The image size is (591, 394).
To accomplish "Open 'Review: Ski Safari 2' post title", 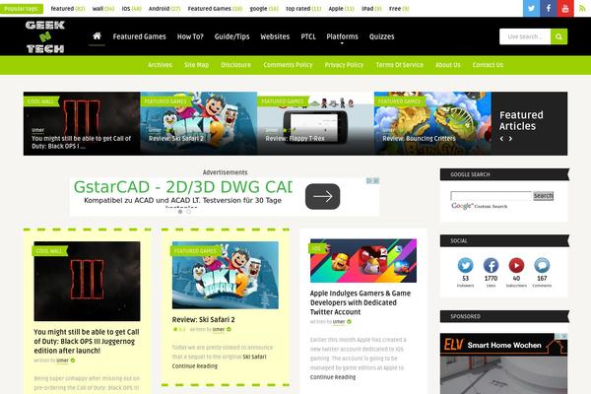I will 203,319.
